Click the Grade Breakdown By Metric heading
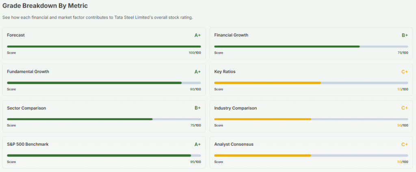The image size is (416, 172). coord(45,6)
